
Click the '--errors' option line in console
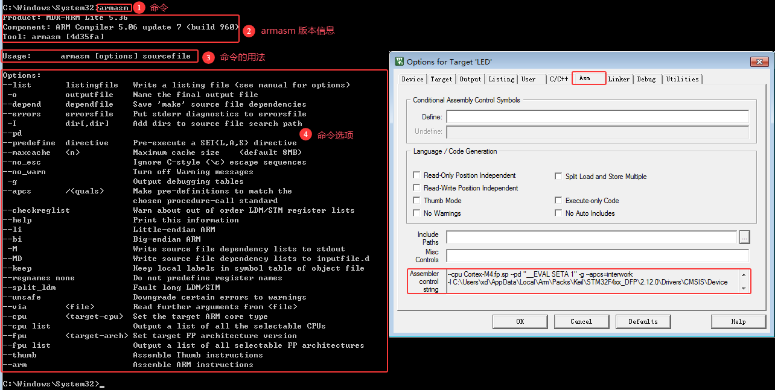pos(155,114)
